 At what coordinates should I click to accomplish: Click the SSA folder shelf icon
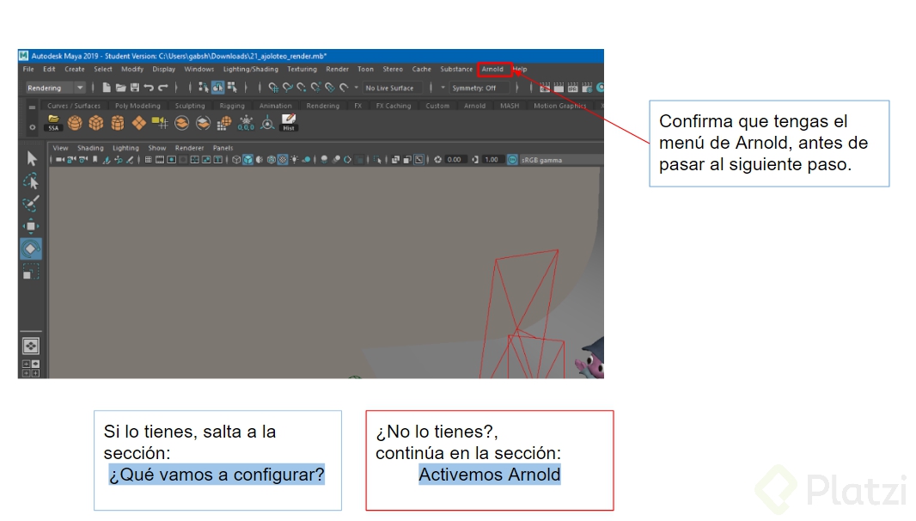(54, 123)
